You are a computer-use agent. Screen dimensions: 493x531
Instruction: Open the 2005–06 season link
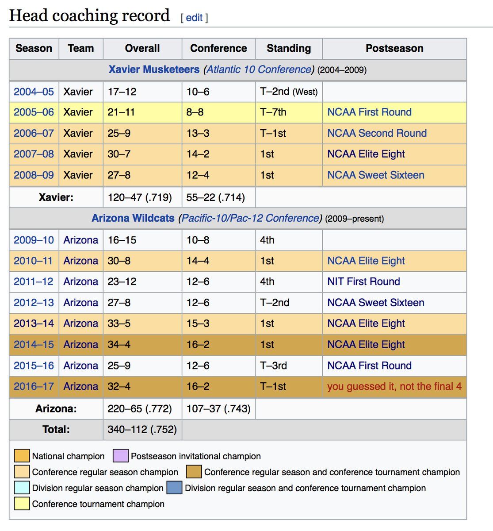tap(34, 112)
